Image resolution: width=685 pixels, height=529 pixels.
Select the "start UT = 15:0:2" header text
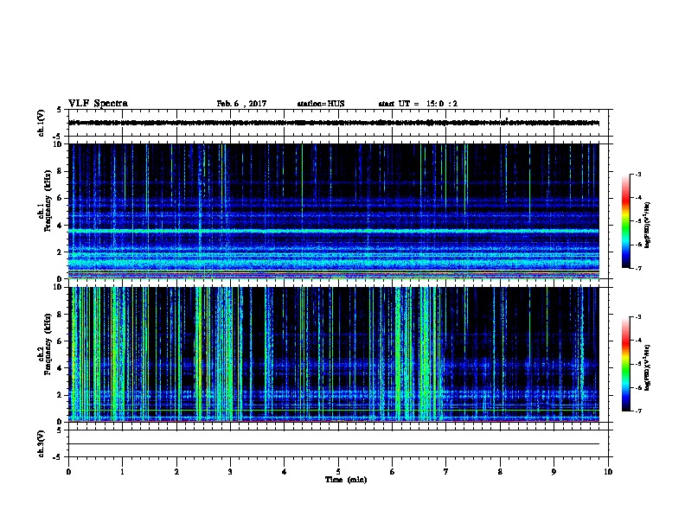pos(418,104)
